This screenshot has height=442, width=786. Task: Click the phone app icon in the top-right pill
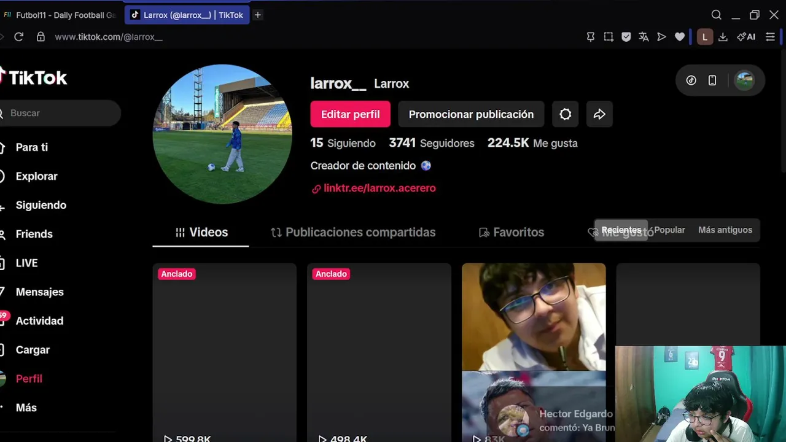click(712, 80)
